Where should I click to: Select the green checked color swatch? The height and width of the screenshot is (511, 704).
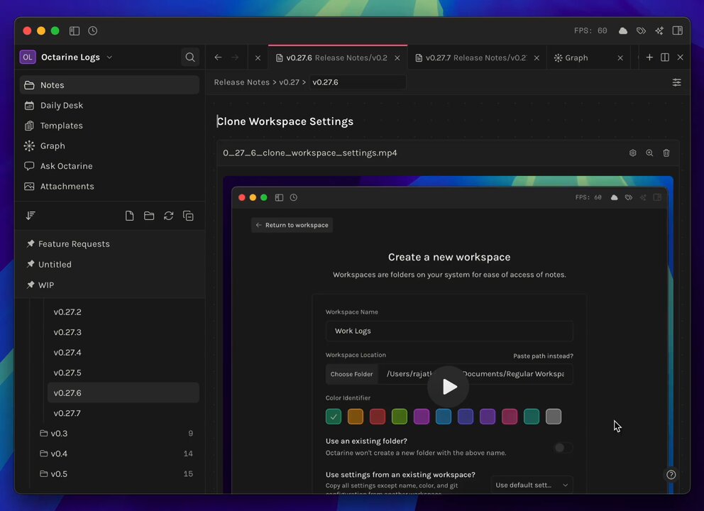click(x=334, y=417)
